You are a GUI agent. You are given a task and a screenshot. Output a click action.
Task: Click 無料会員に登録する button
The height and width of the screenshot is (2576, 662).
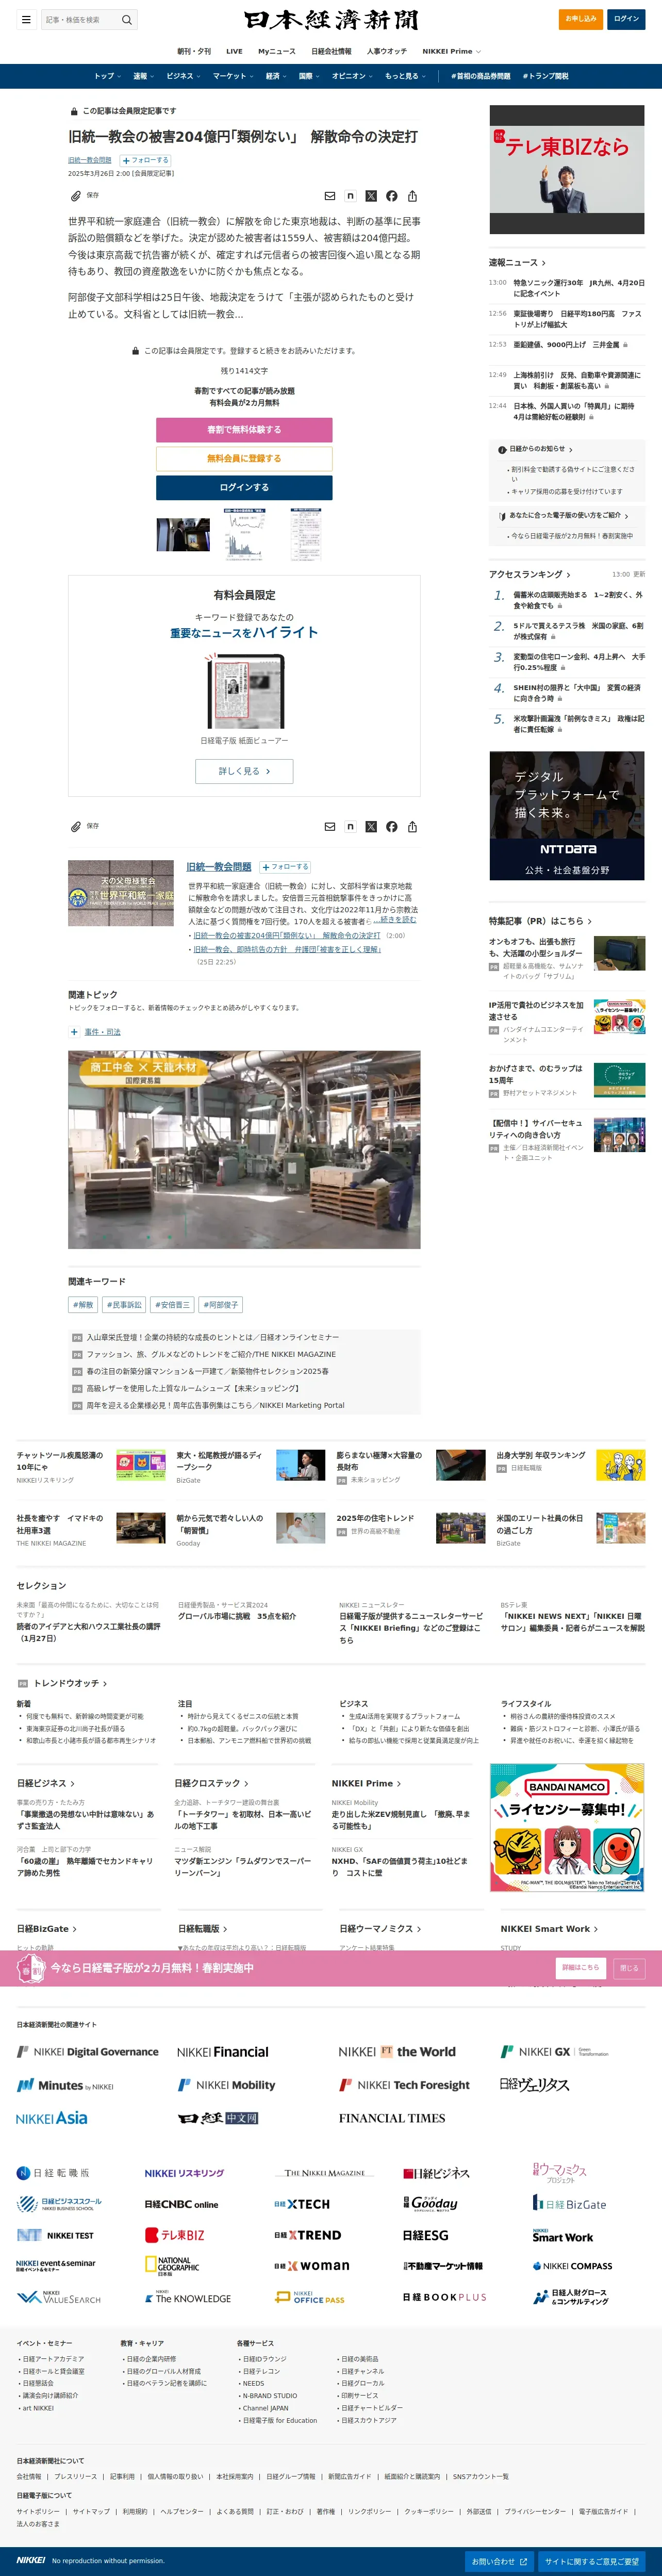[244, 458]
